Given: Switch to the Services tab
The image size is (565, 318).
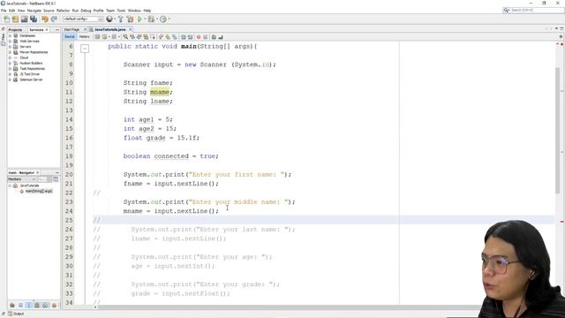Looking at the screenshot, I should (36, 29).
